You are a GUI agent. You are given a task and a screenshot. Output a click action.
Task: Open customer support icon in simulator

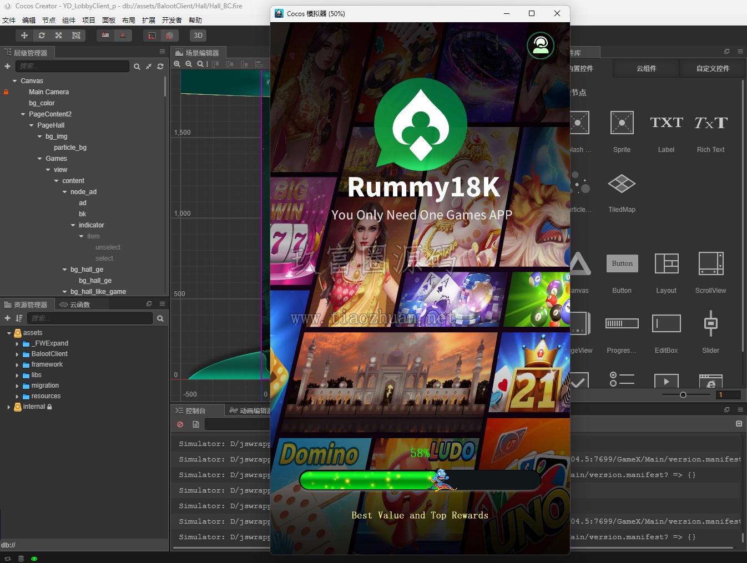(541, 45)
